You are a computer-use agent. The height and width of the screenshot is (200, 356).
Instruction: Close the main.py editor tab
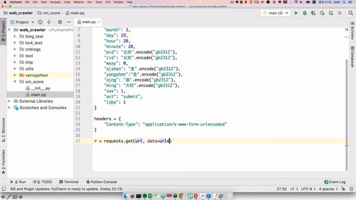tap(99, 22)
